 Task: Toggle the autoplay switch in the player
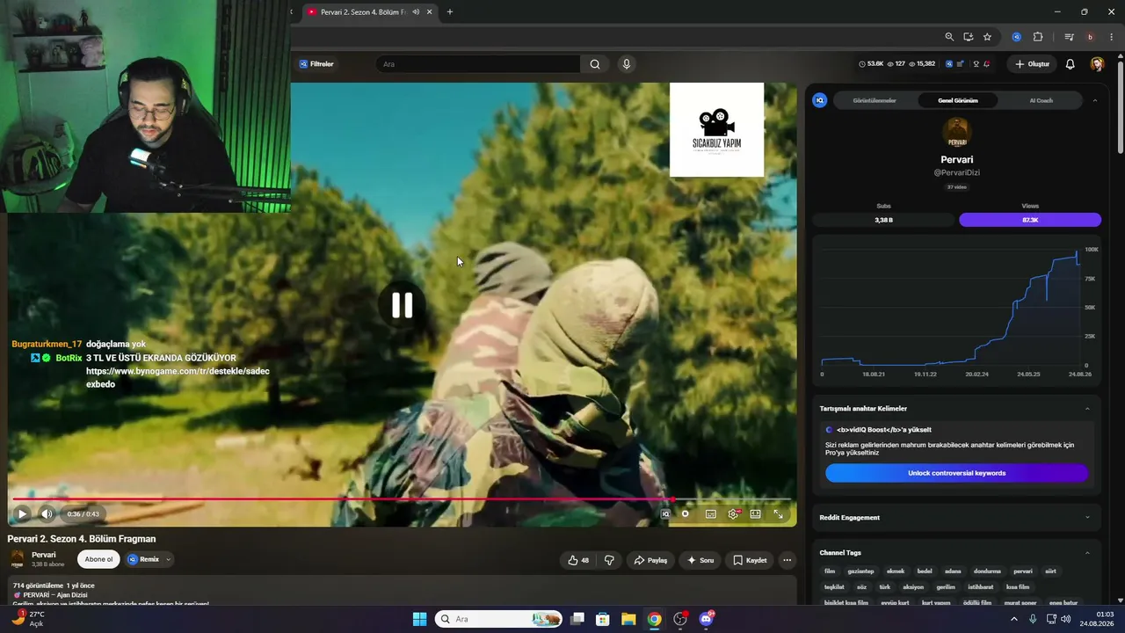coord(686,514)
